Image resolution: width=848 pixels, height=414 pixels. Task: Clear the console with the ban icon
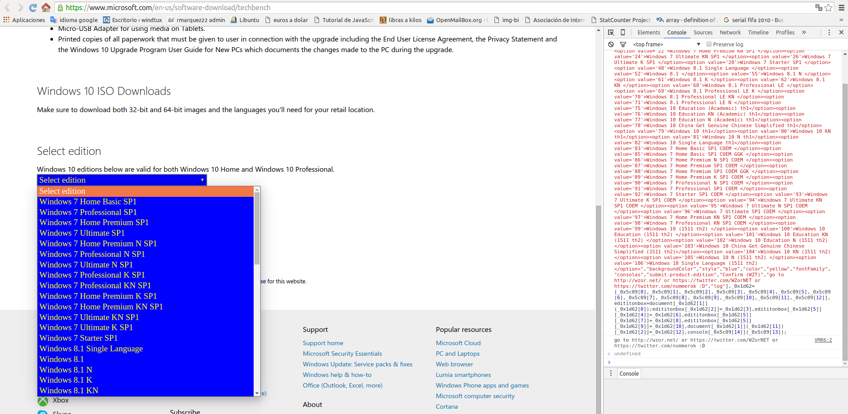pyautogui.click(x=611, y=44)
